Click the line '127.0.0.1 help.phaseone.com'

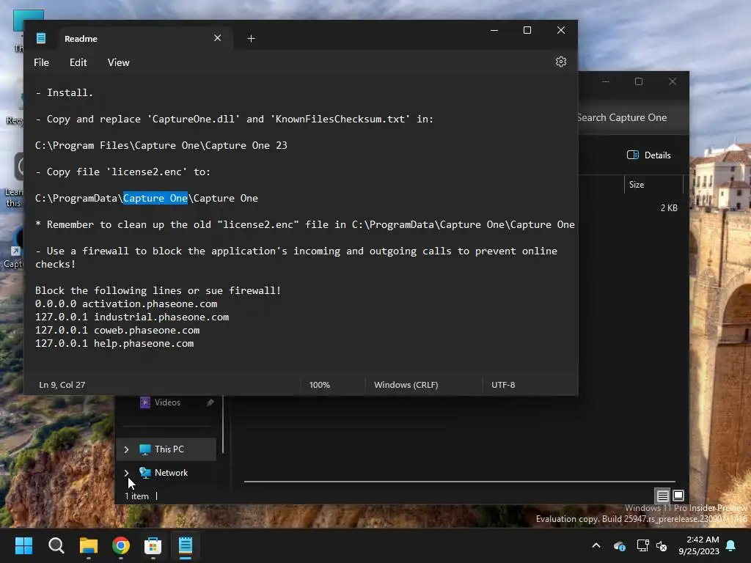click(x=114, y=343)
